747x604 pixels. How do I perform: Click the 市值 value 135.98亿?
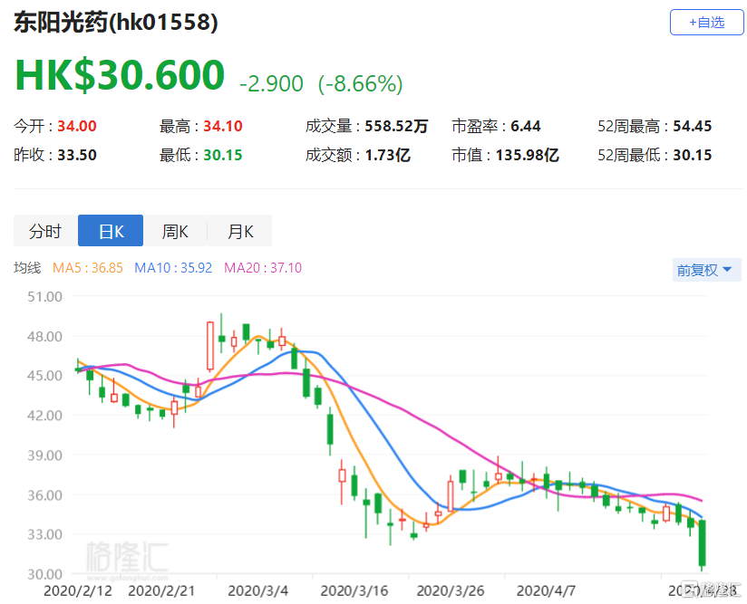527,155
